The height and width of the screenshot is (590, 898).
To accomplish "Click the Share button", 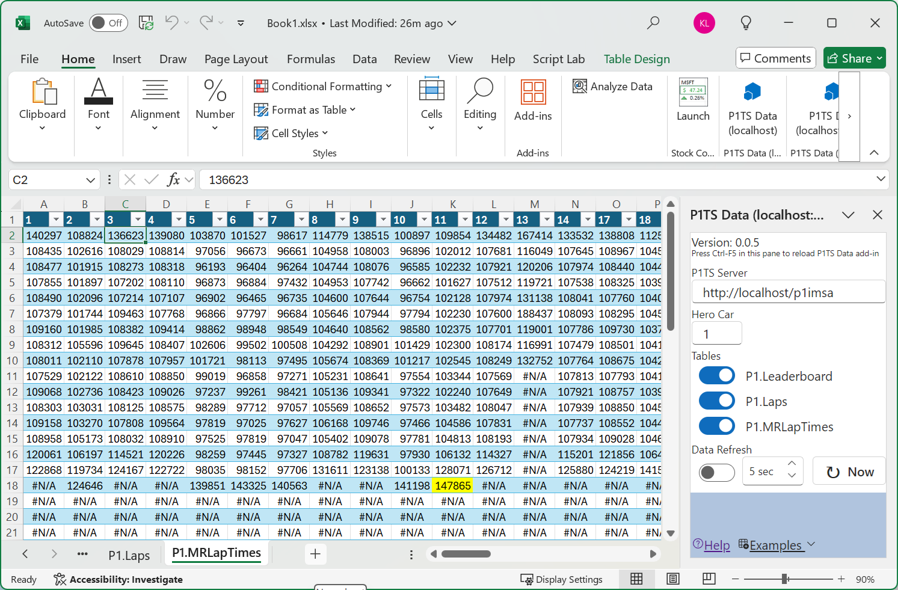I will (854, 58).
